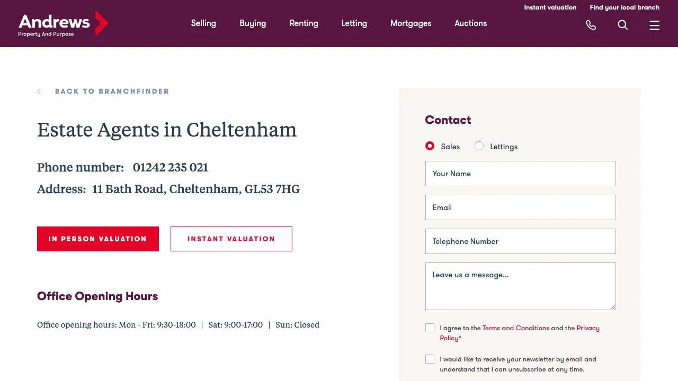
Task: Open the Renting menu
Action: [x=304, y=23]
